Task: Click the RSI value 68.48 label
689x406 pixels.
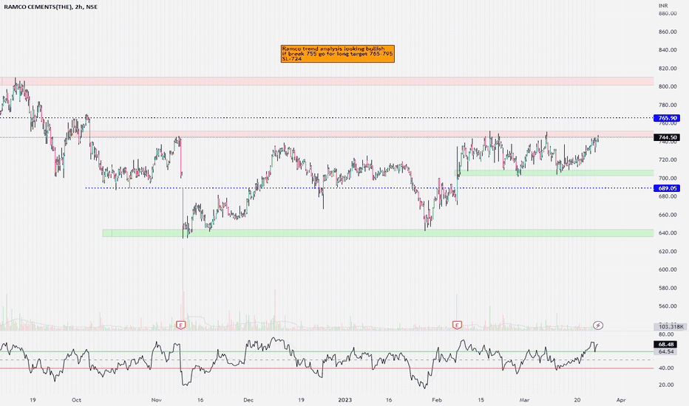Action: click(667, 344)
